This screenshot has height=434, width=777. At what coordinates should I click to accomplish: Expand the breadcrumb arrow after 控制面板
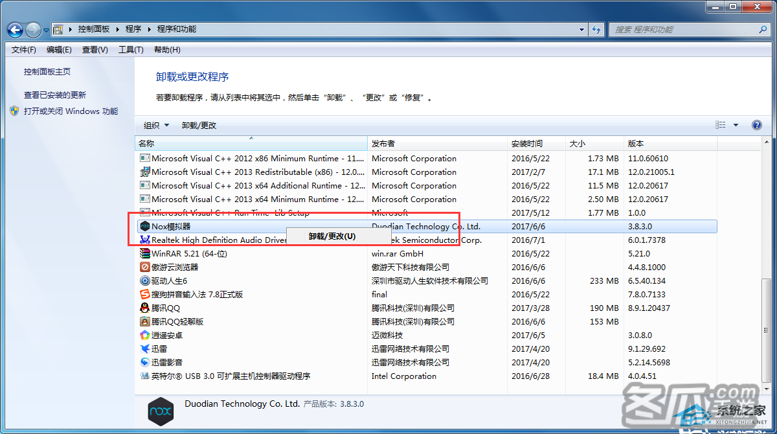(118, 29)
